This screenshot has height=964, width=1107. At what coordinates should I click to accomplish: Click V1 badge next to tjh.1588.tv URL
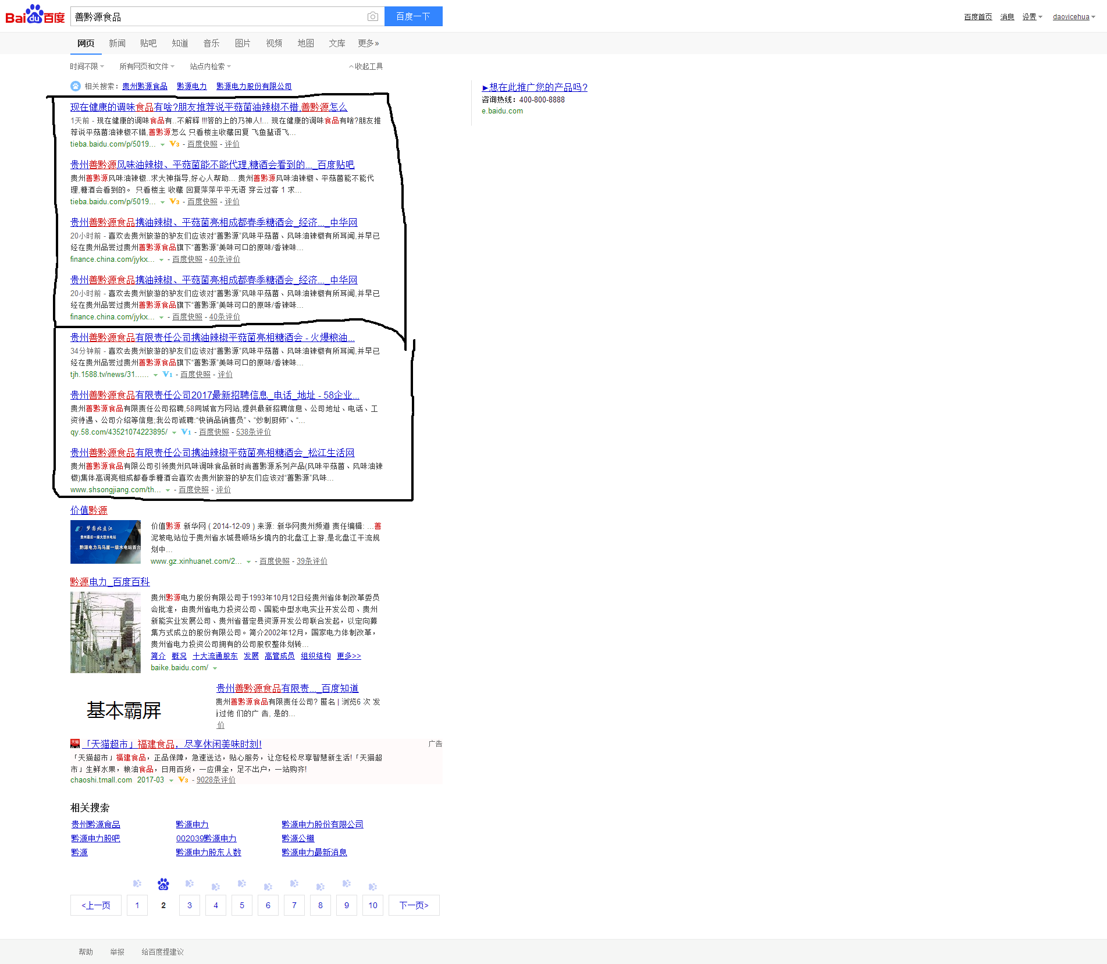(168, 374)
